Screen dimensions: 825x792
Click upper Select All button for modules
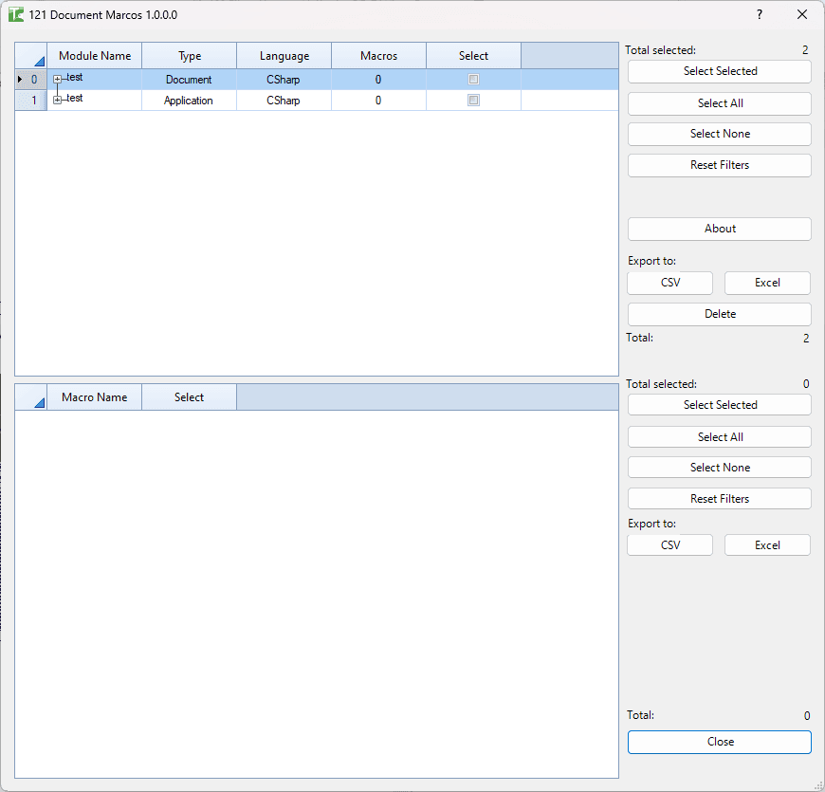(719, 103)
